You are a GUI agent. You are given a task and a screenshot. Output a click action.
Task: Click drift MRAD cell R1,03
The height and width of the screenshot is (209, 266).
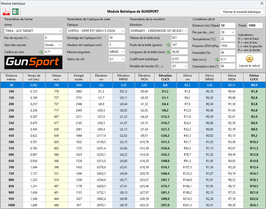(210, 142)
